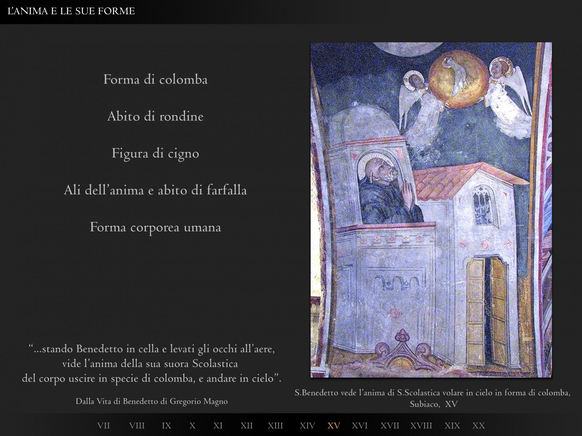Click quote line 'vide l'anima della sua suora Scolastica'

pos(150,364)
